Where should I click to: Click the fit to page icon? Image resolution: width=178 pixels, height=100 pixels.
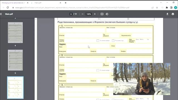(x=102, y=14)
